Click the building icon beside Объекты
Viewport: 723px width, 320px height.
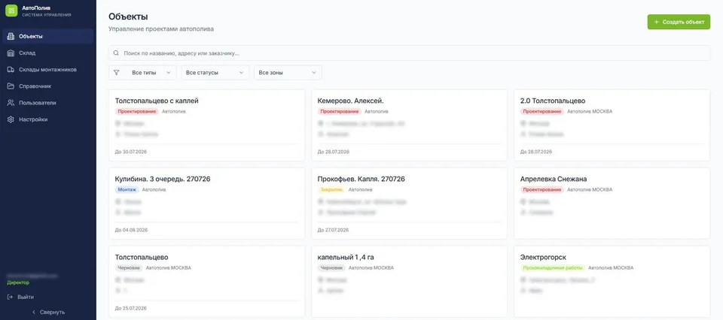coord(11,36)
